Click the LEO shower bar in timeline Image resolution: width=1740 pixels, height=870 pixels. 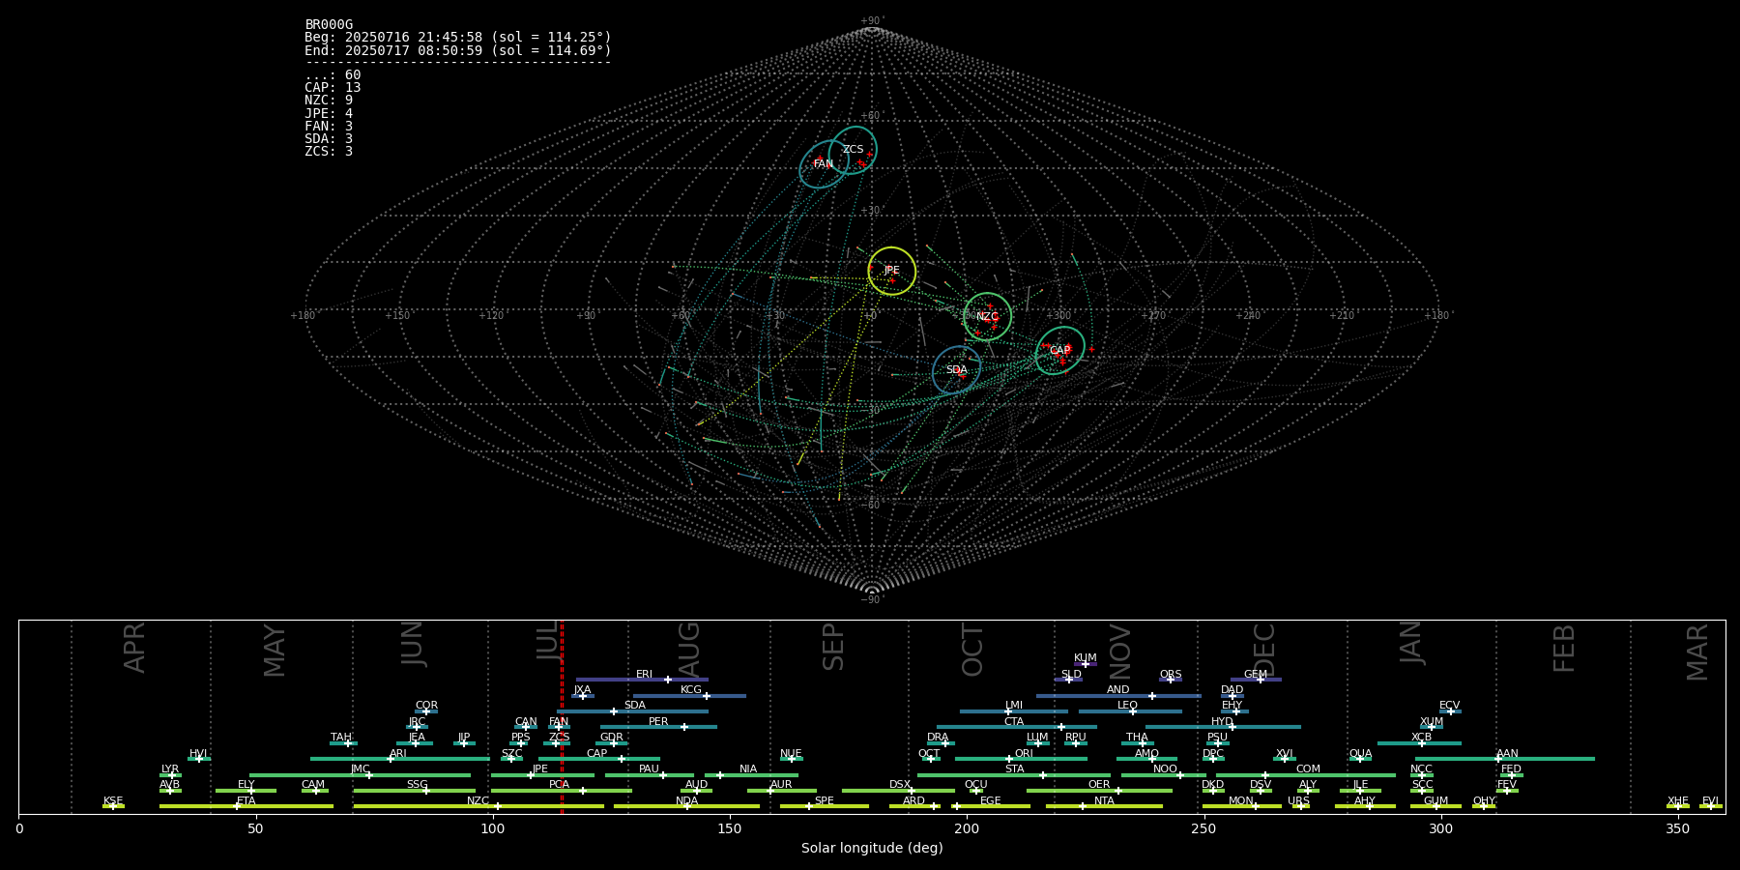point(1130,711)
